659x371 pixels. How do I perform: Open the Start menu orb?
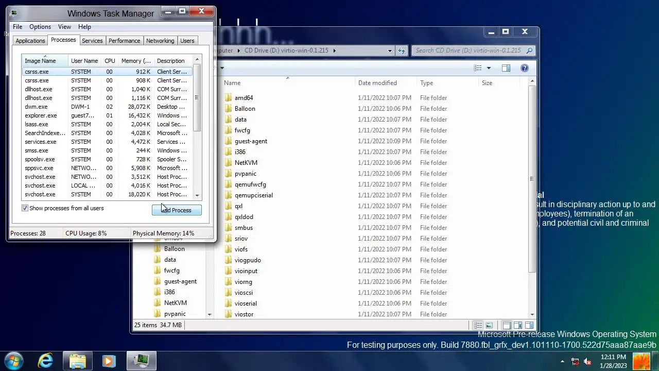point(14,361)
